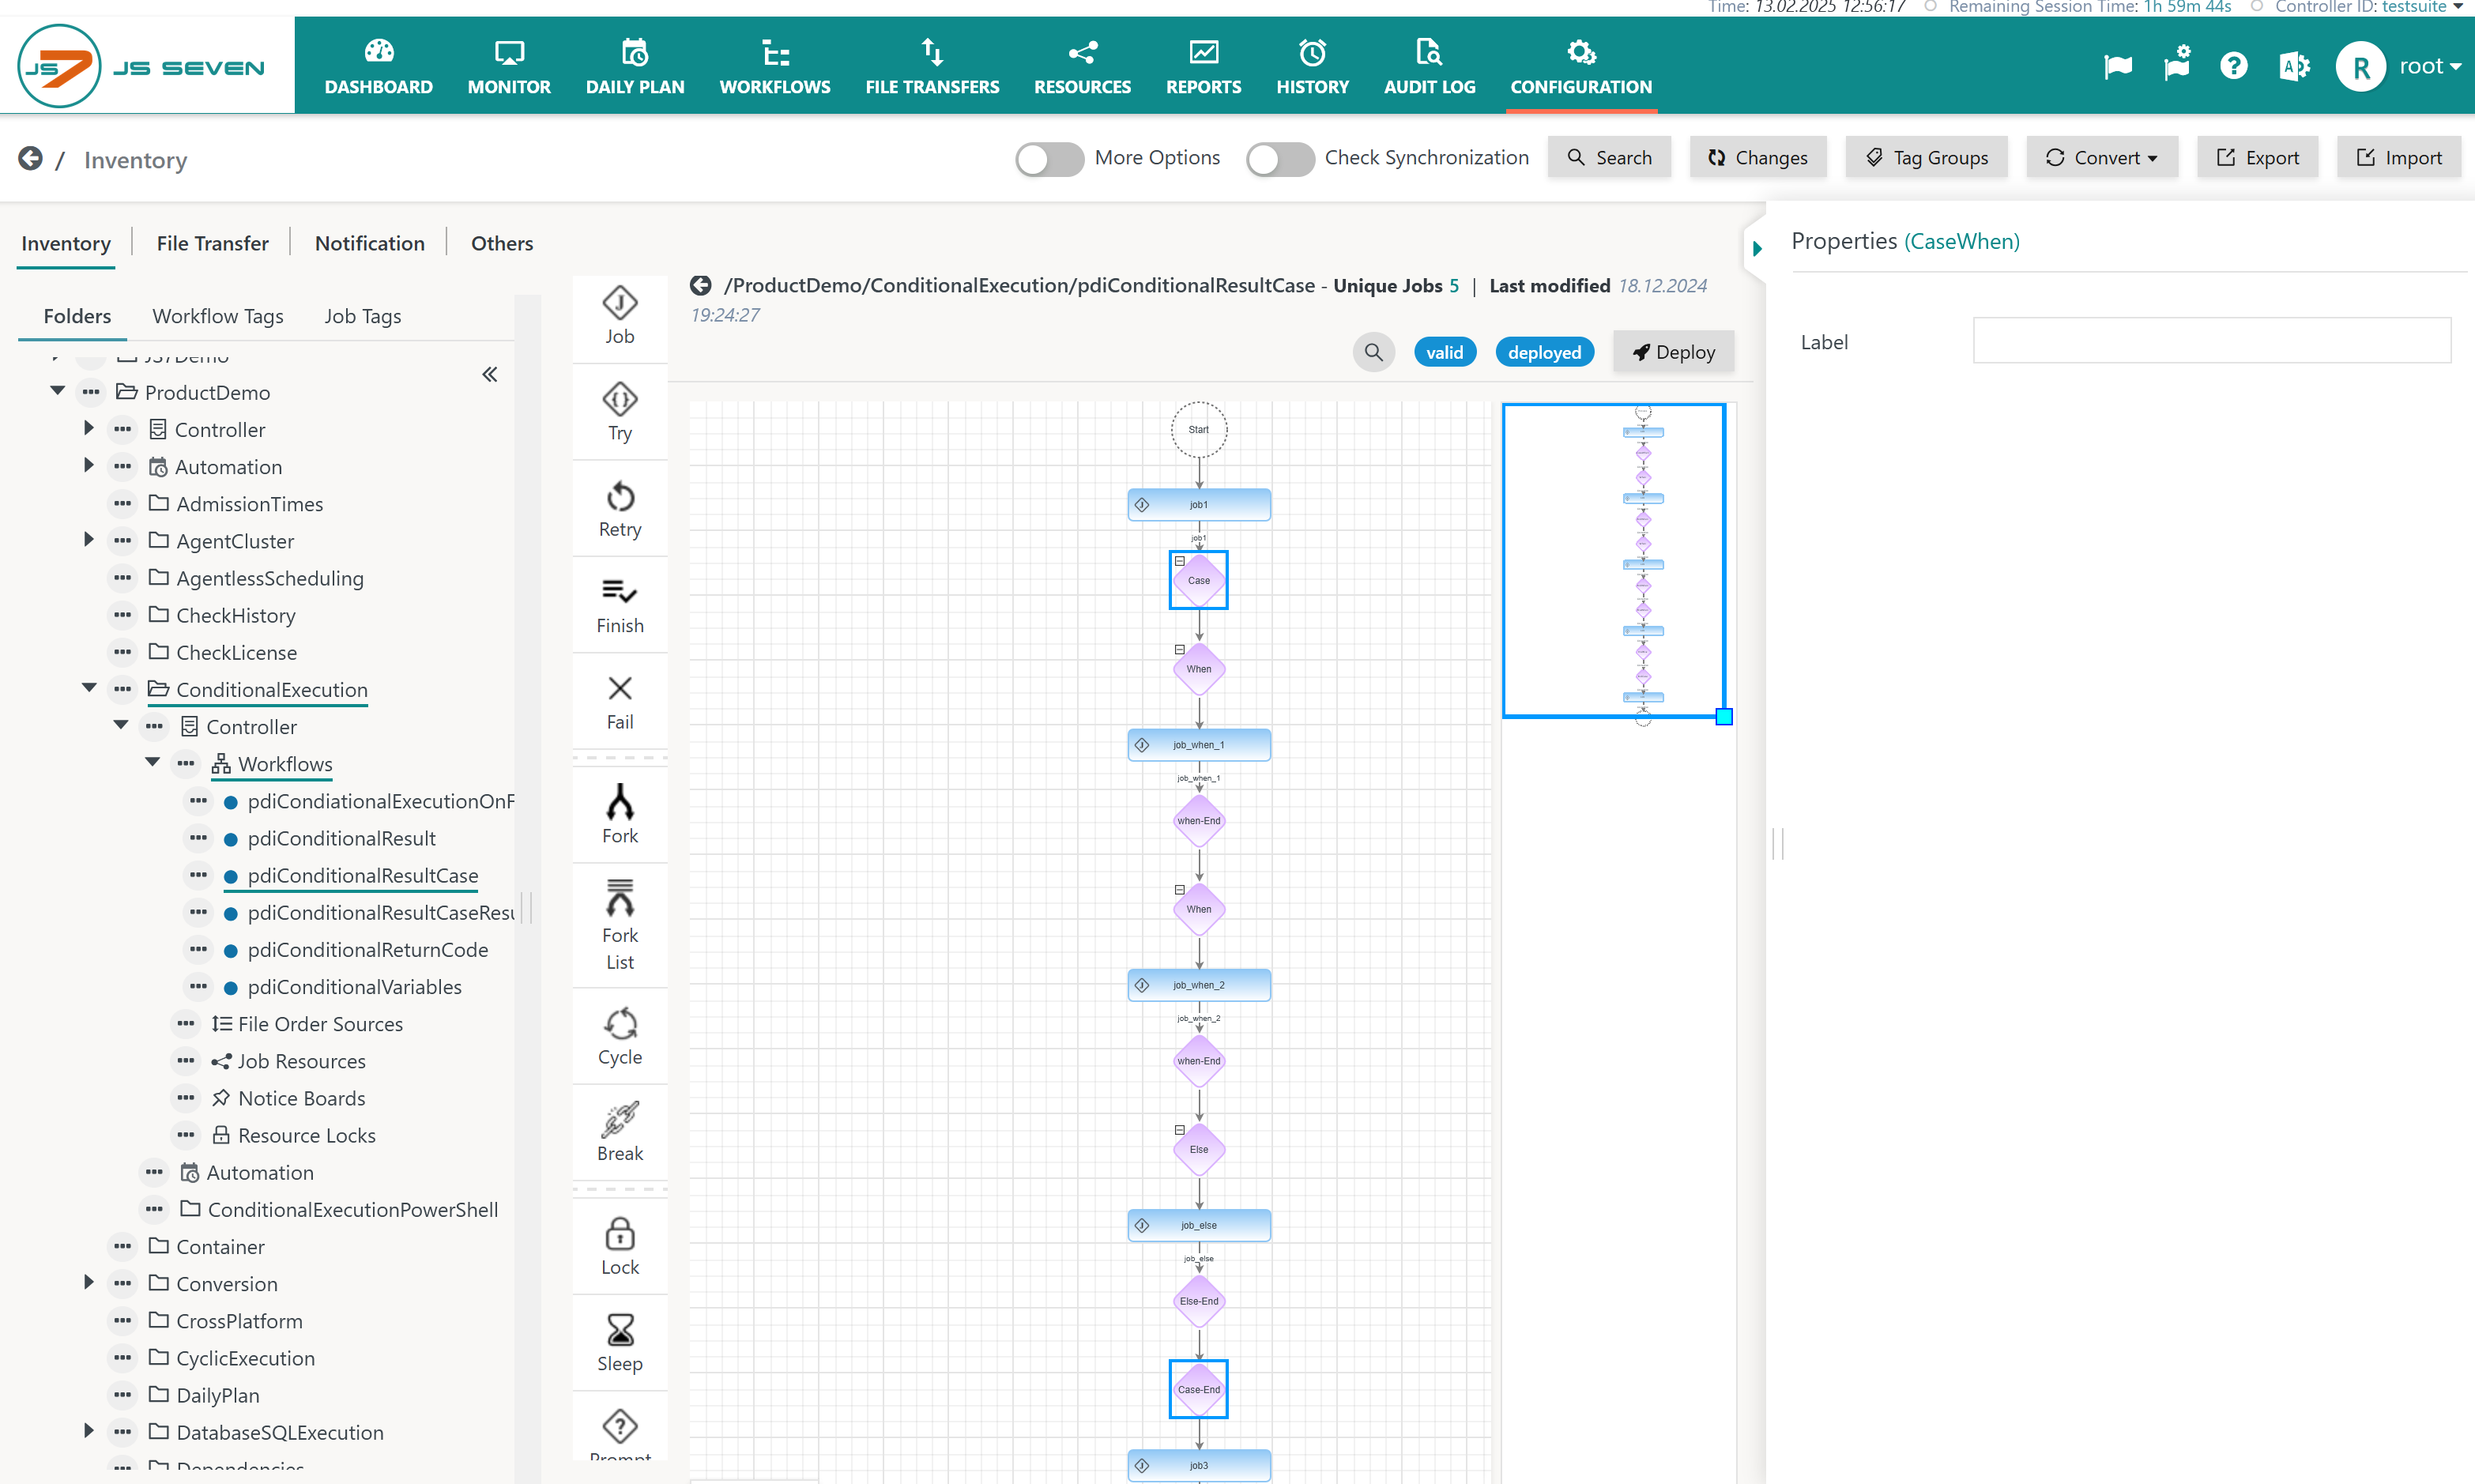The height and width of the screenshot is (1484, 2475).
Task: Click the Import button
Action: pos(2398,158)
